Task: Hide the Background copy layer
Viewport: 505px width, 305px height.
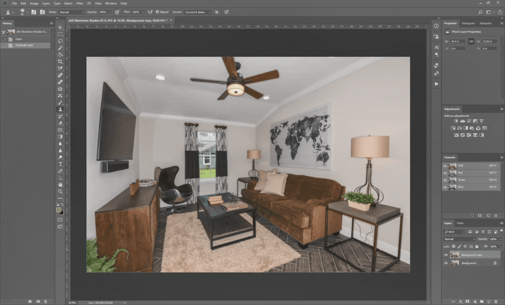Action: 446,255
